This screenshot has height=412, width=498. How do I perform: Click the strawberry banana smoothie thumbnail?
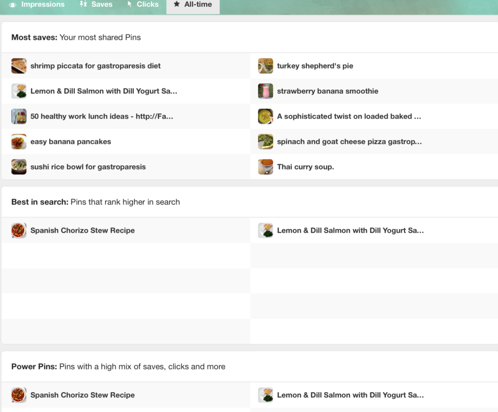(266, 91)
